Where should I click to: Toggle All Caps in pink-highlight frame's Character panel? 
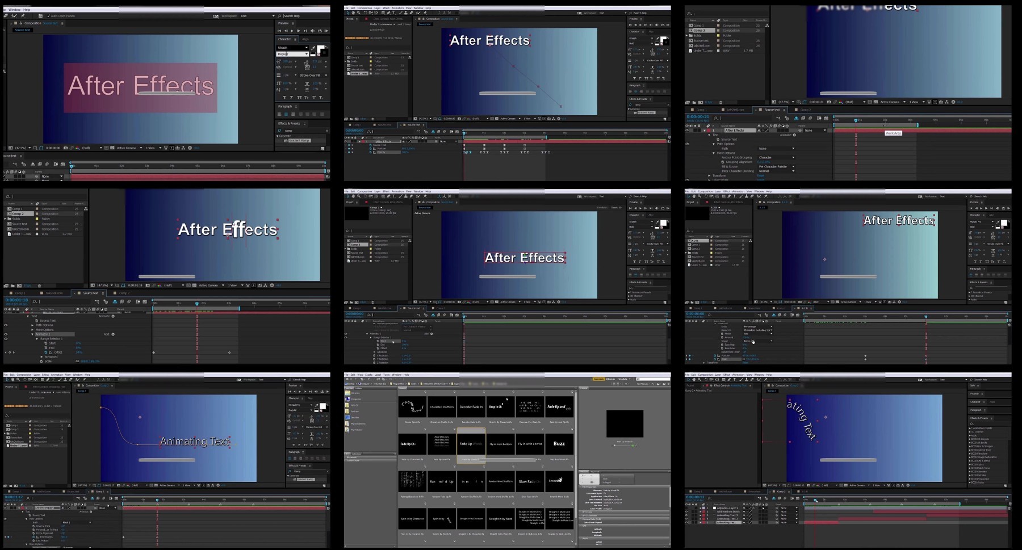pos(299,98)
